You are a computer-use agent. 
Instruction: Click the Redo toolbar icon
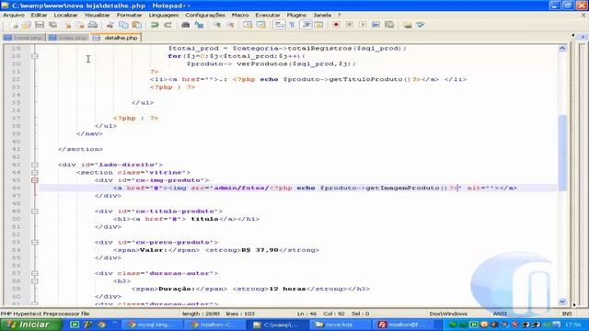point(167,25)
